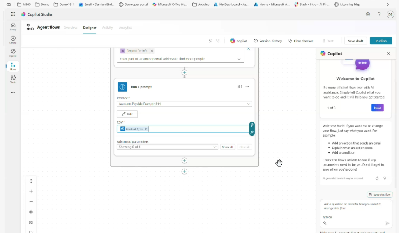Viewport: 399px width, 233px height.
Task: Toggle the minimap icon on canvas
Action: pyautogui.click(x=31, y=222)
